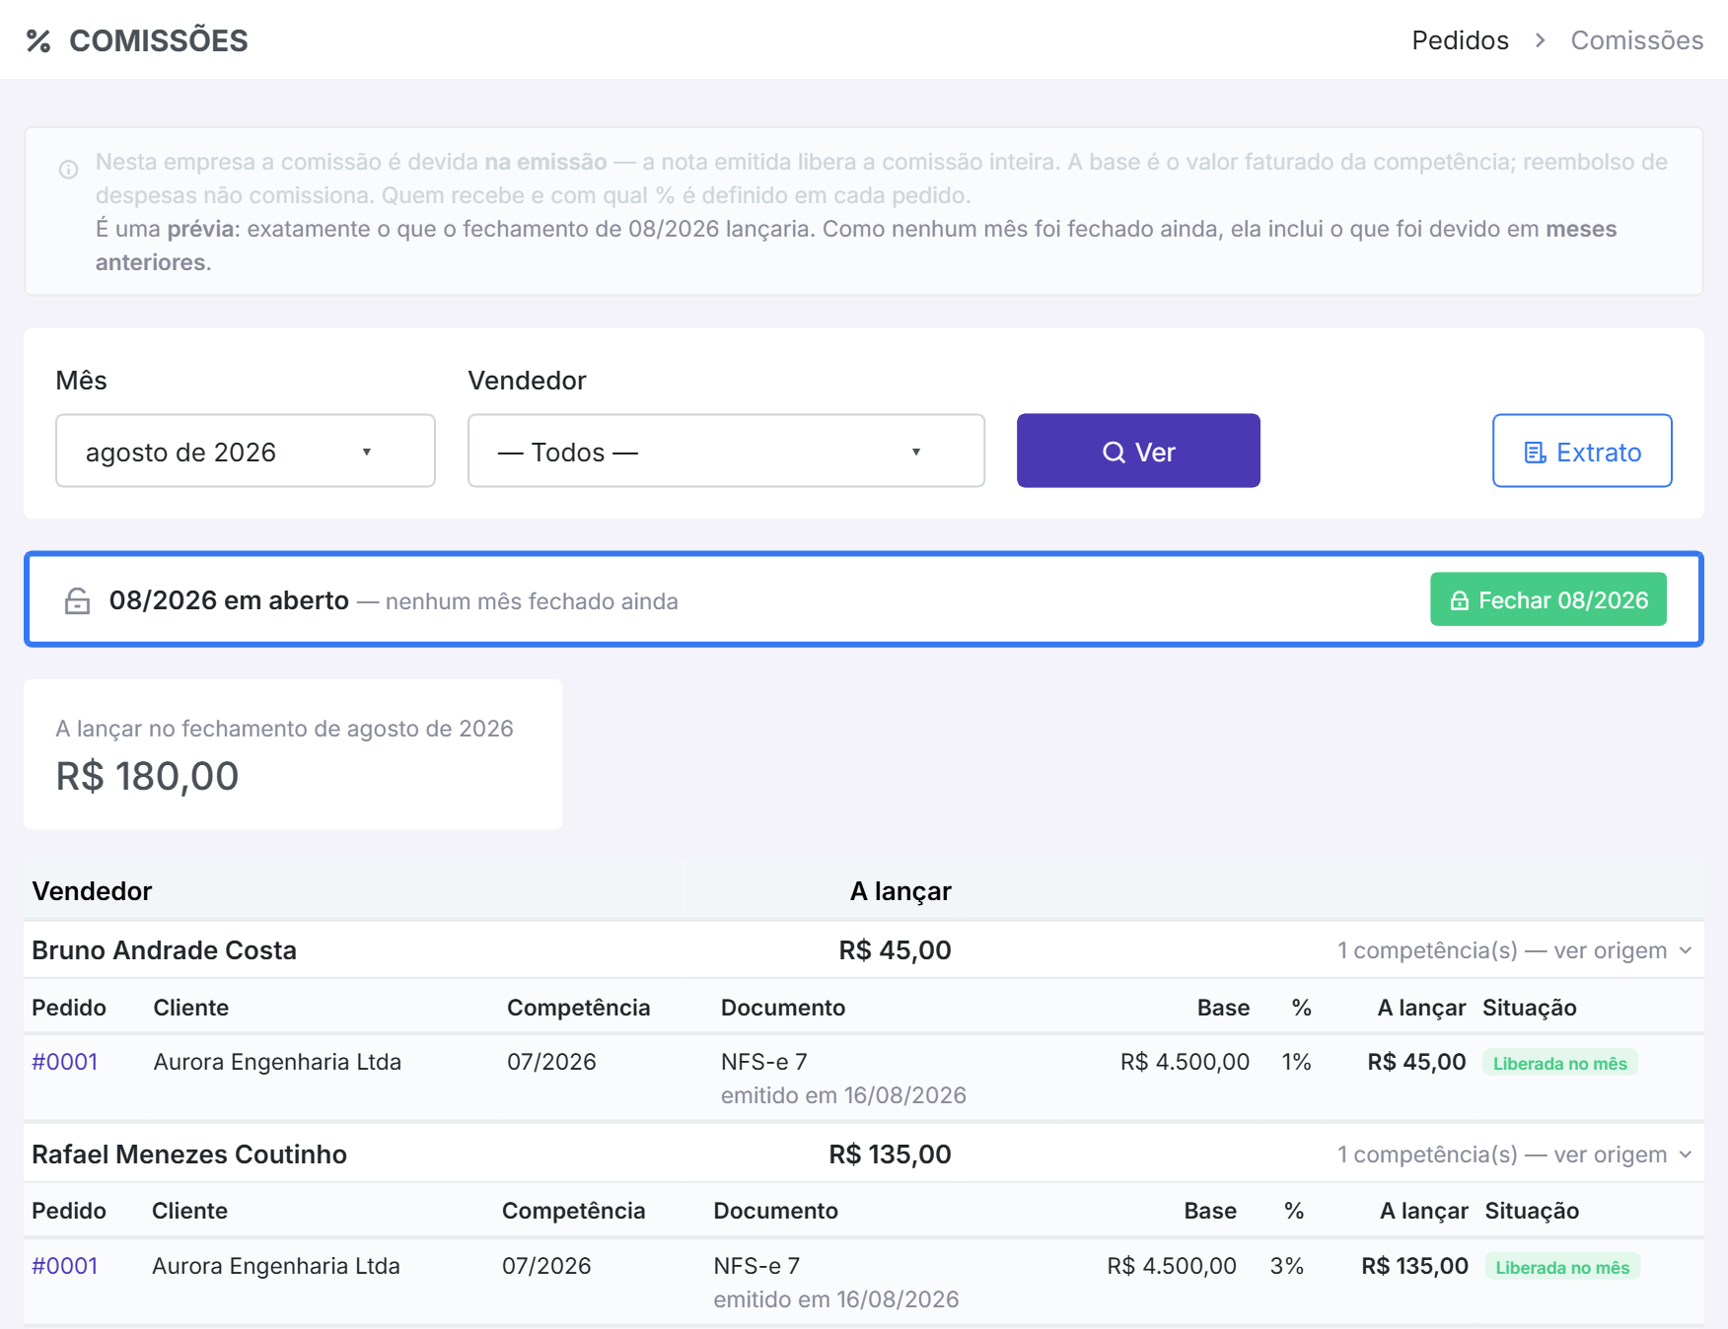Click Aurora Engenharia Ltda in Rafael's row
The height and width of the screenshot is (1329, 1728).
tap(276, 1266)
